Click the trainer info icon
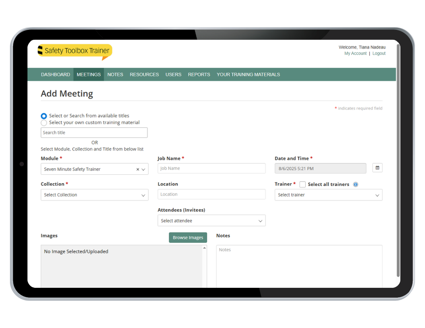The width and height of the screenshot is (425, 328). click(356, 184)
